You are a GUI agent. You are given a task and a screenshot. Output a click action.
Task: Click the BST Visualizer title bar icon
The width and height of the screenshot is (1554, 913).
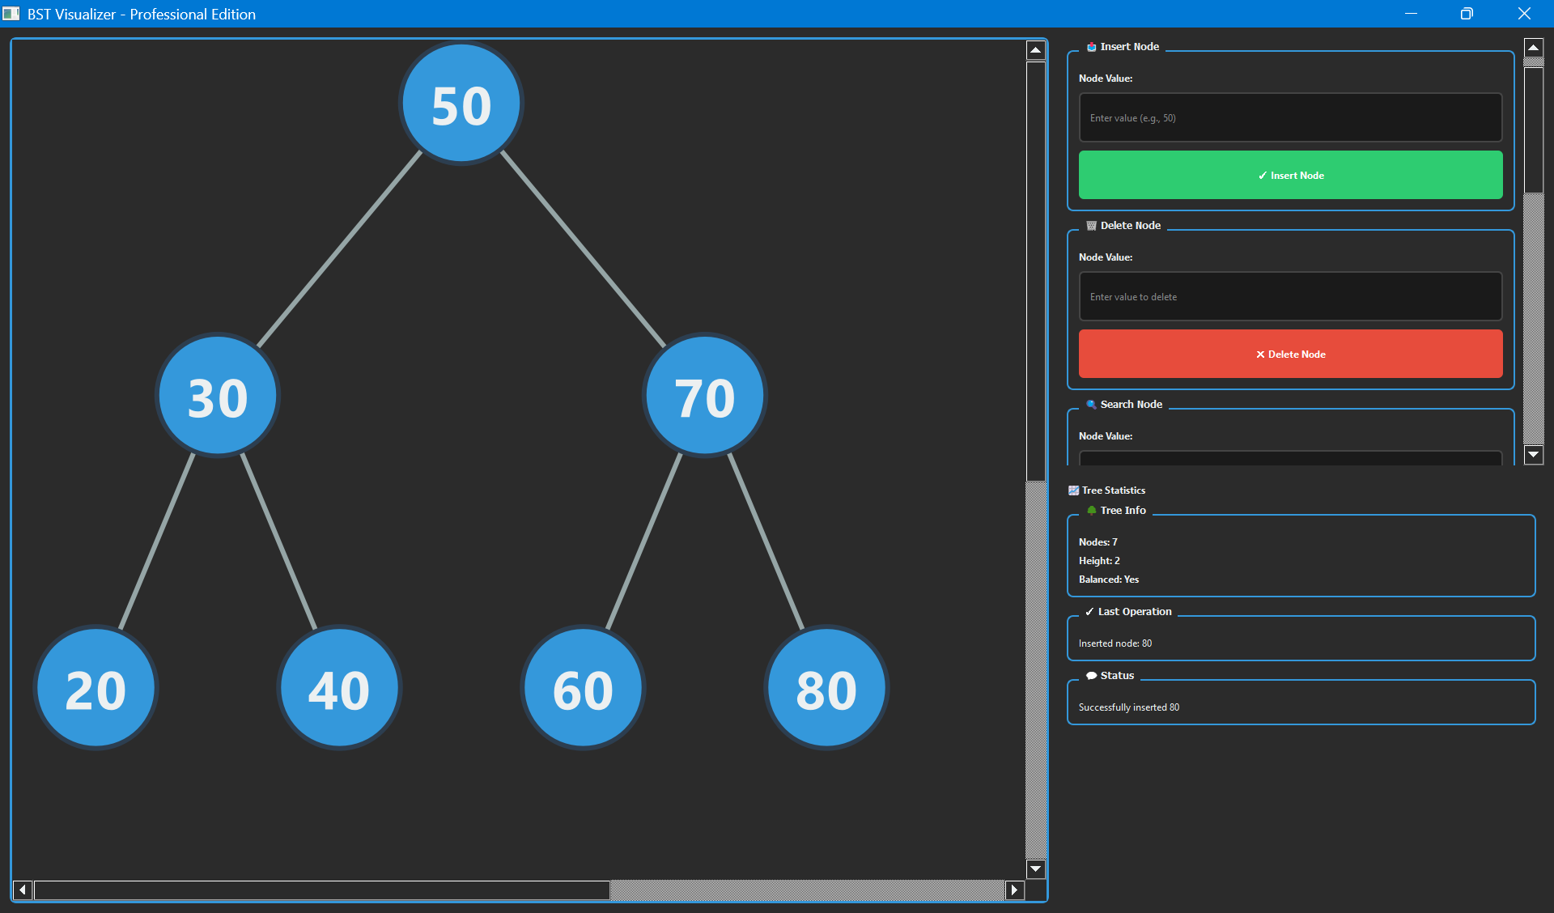point(11,13)
